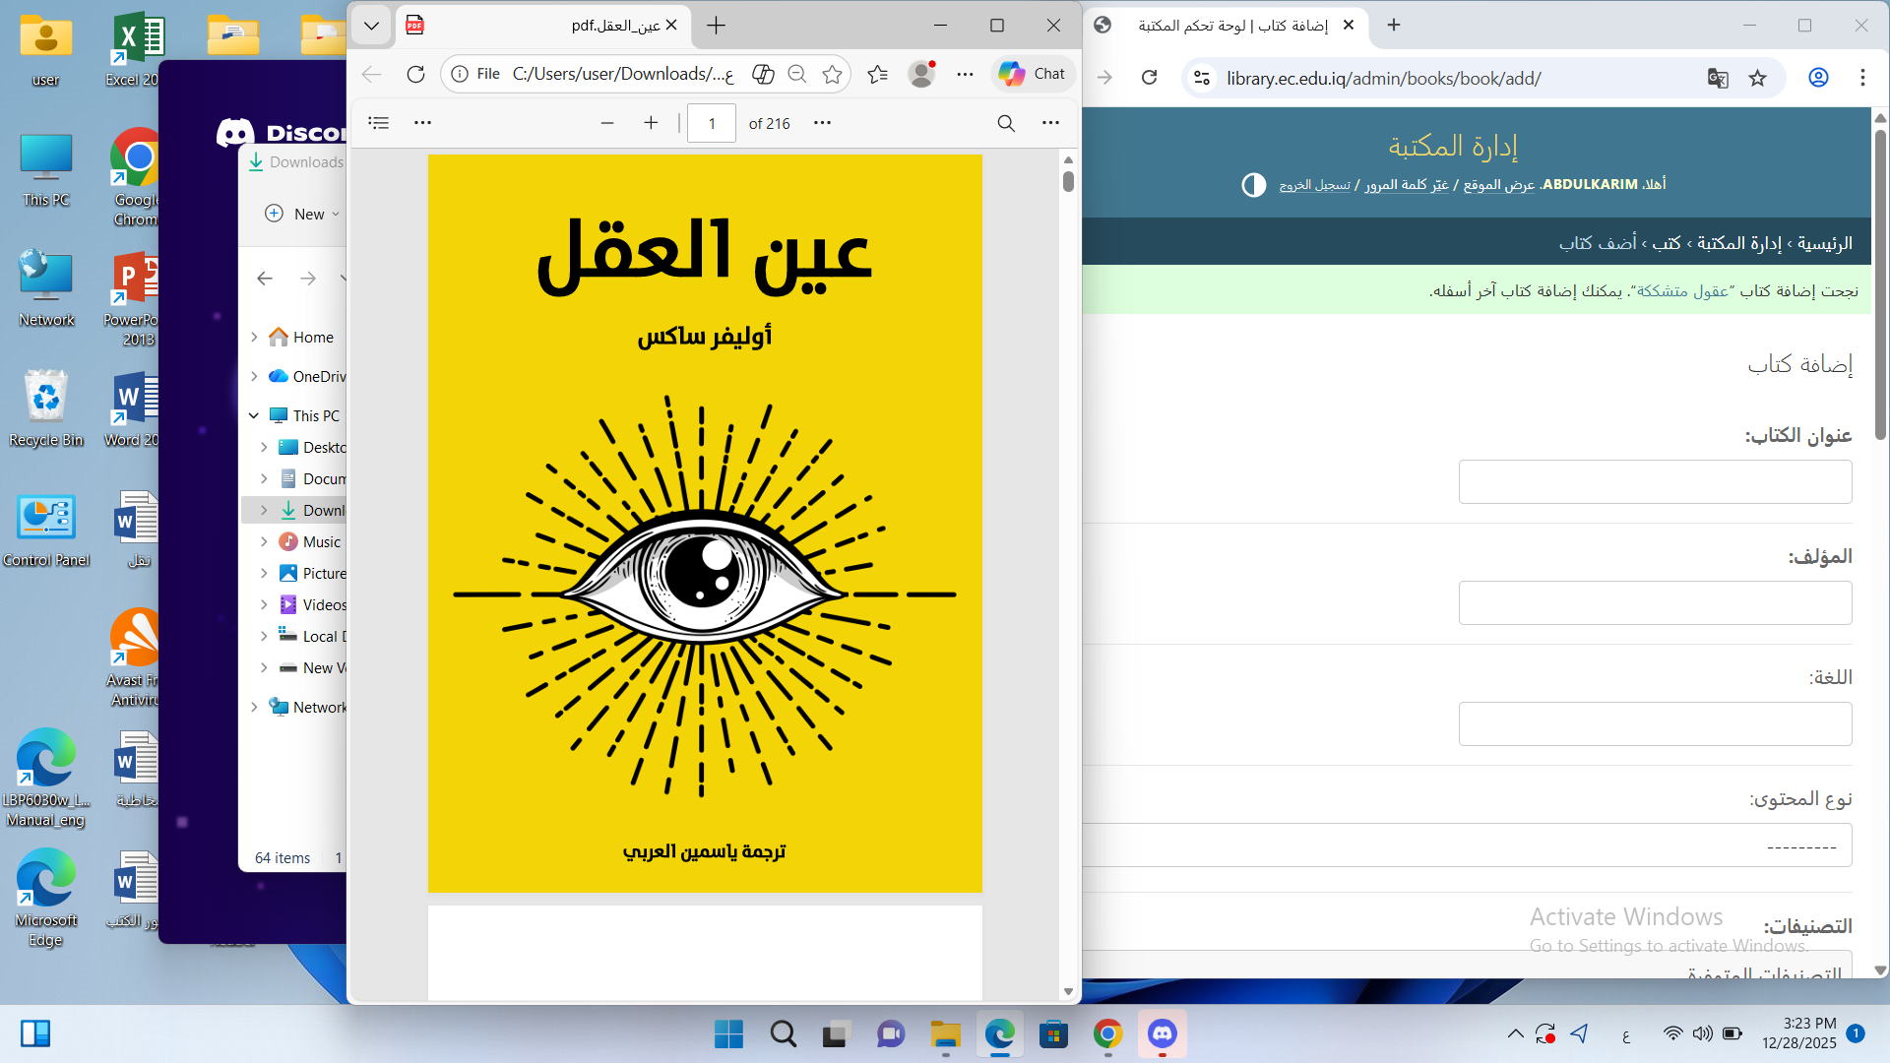Image resolution: width=1890 pixels, height=1063 pixels.
Task: Go to إدارة المكتبة breadcrumb
Action: point(1738,243)
